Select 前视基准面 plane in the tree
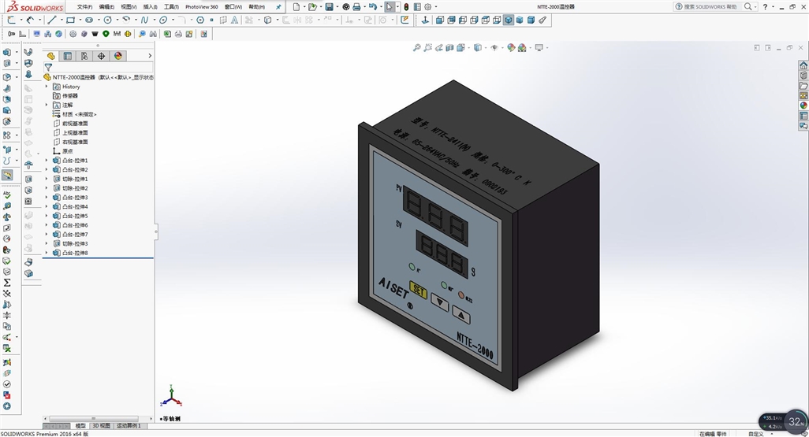 tap(76, 124)
